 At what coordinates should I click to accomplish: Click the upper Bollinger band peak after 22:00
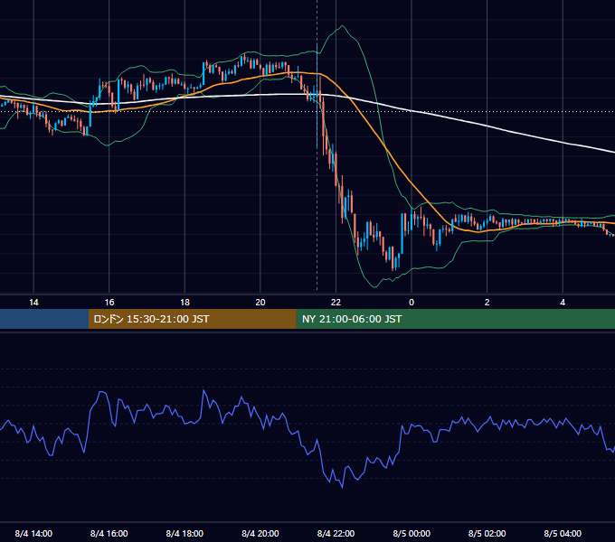click(x=343, y=26)
